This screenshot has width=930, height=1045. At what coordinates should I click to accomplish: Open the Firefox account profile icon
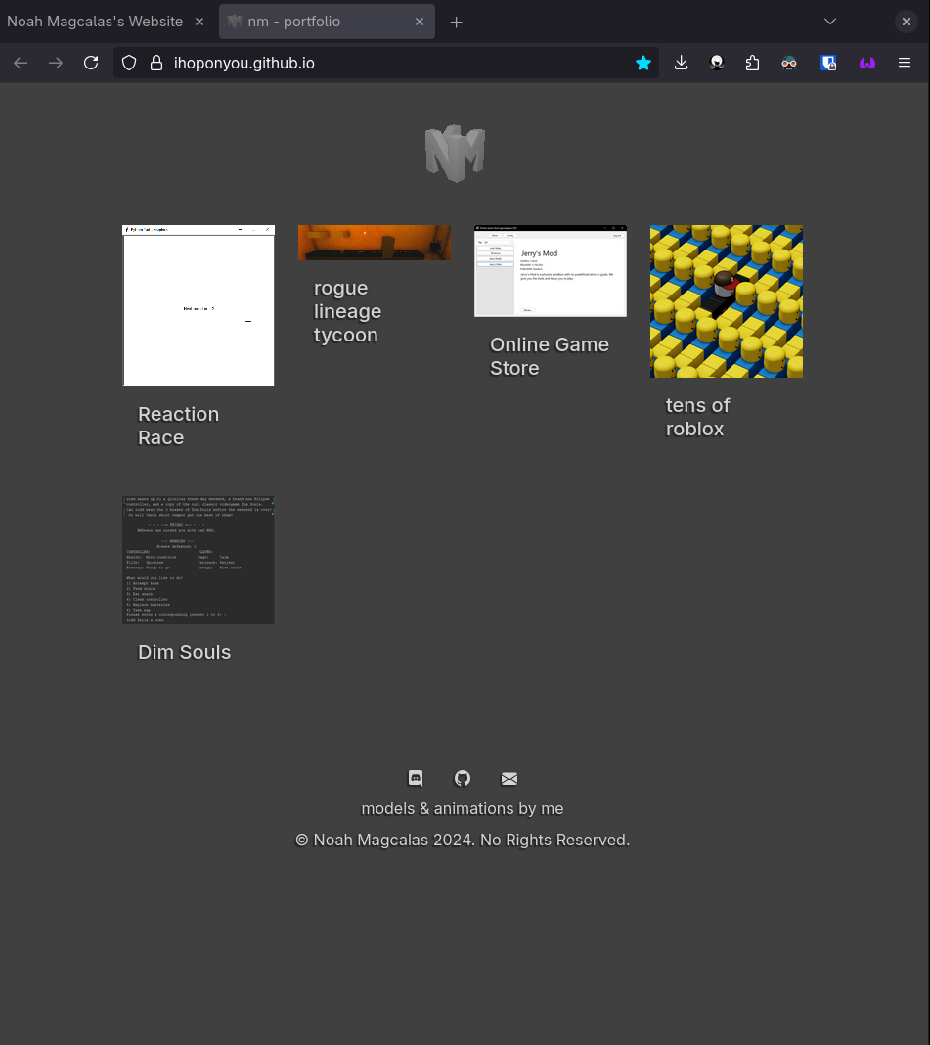click(717, 62)
